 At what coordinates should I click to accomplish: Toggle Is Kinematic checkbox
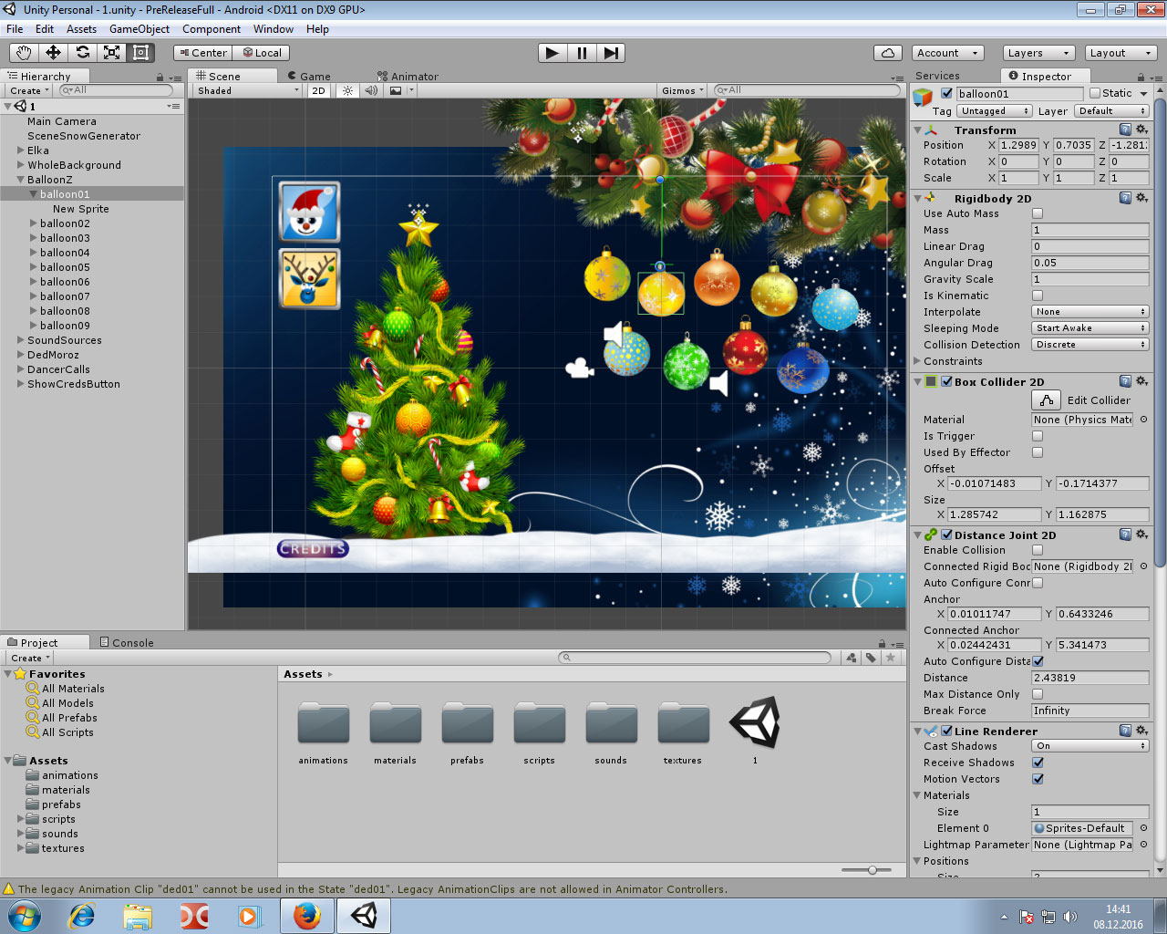[1037, 296]
